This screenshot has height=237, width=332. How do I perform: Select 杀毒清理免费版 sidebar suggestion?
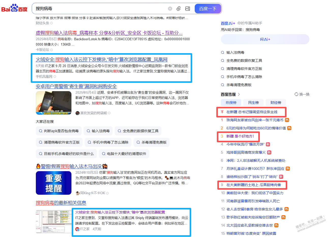click(239, 85)
